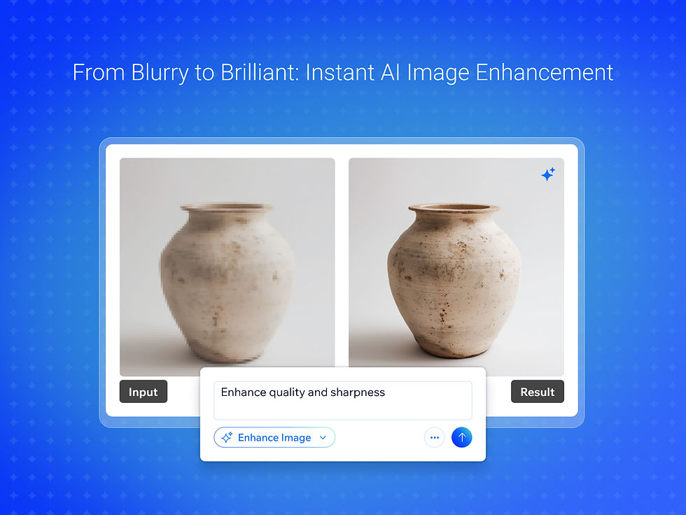Click the sparkle icon inside Enhance Image pill
686x515 pixels.
click(x=227, y=437)
